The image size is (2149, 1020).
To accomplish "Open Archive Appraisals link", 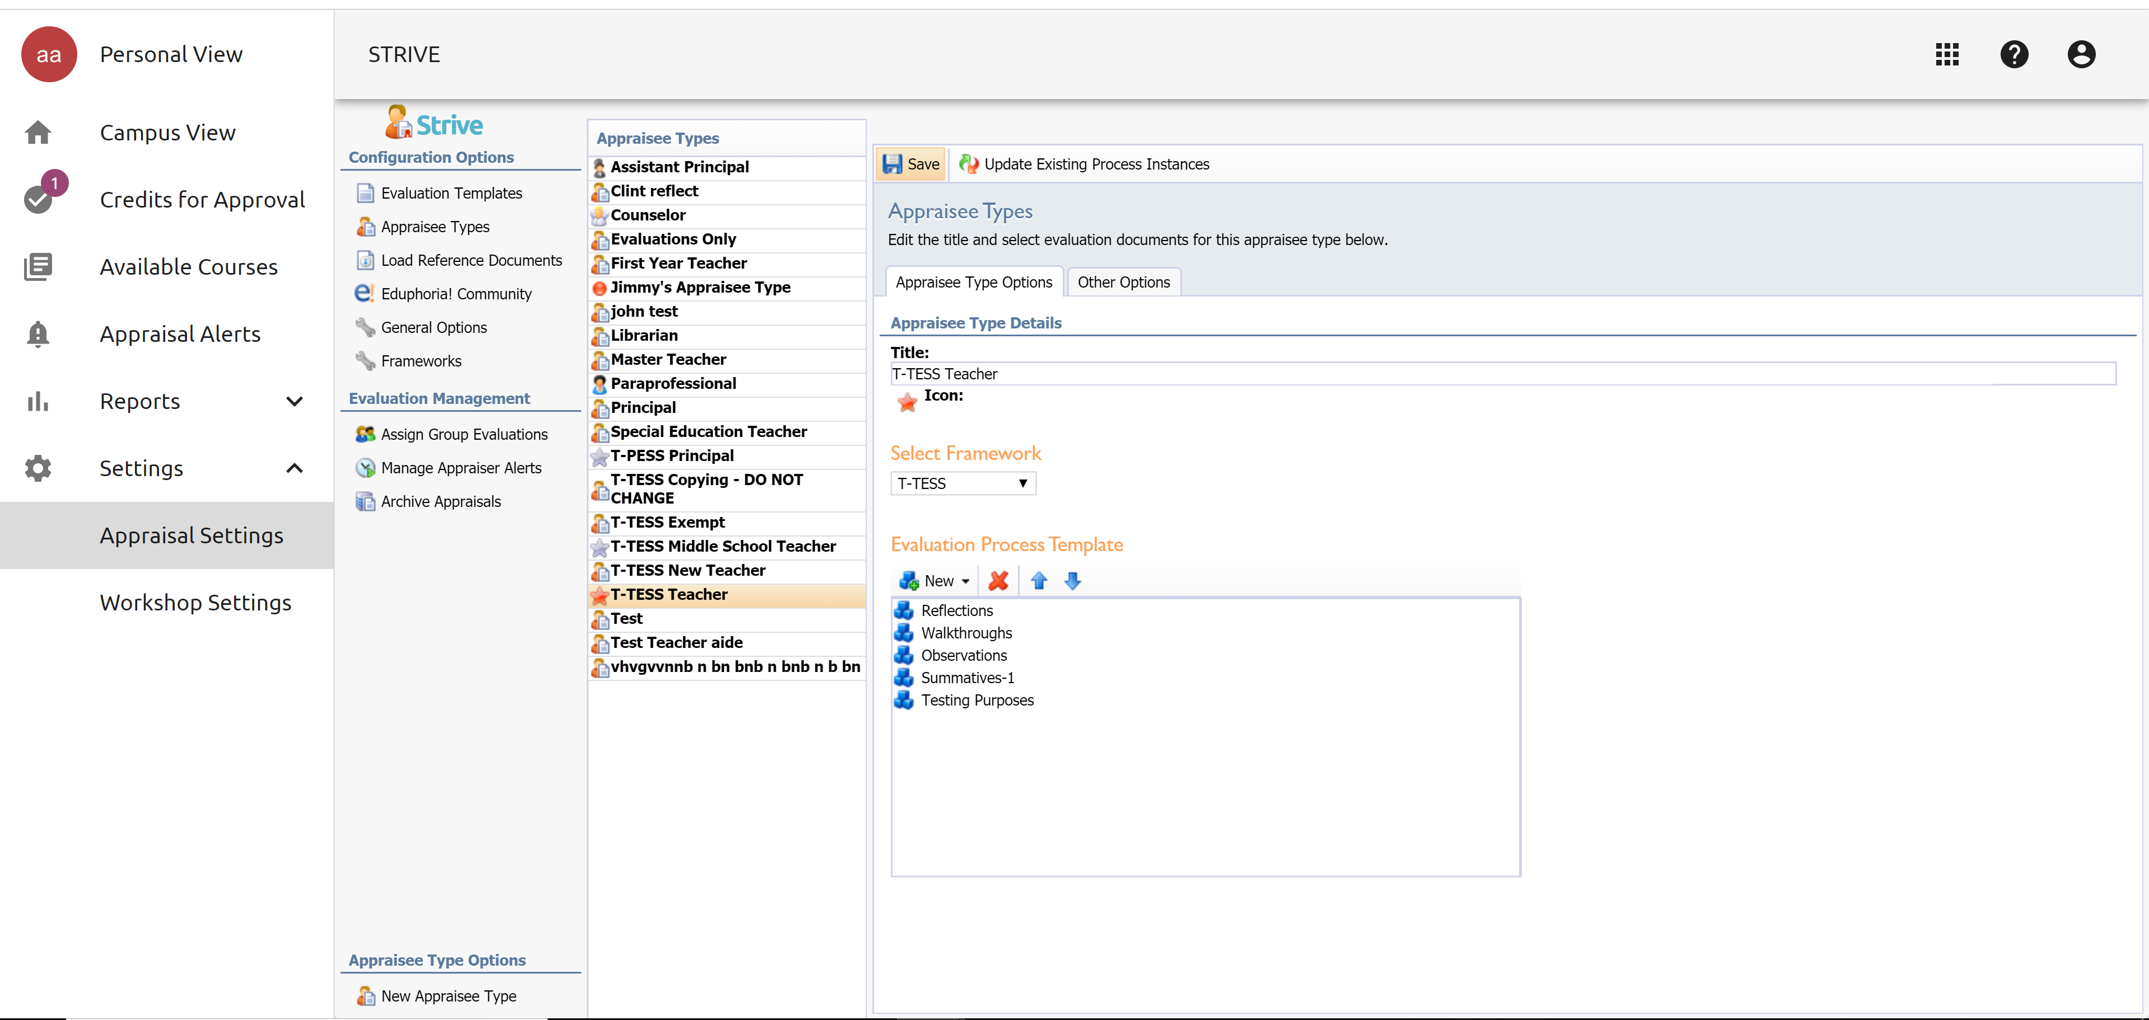I will click(441, 502).
